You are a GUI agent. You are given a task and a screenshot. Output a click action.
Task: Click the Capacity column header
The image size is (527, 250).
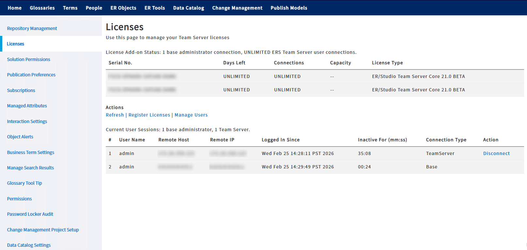341,63
